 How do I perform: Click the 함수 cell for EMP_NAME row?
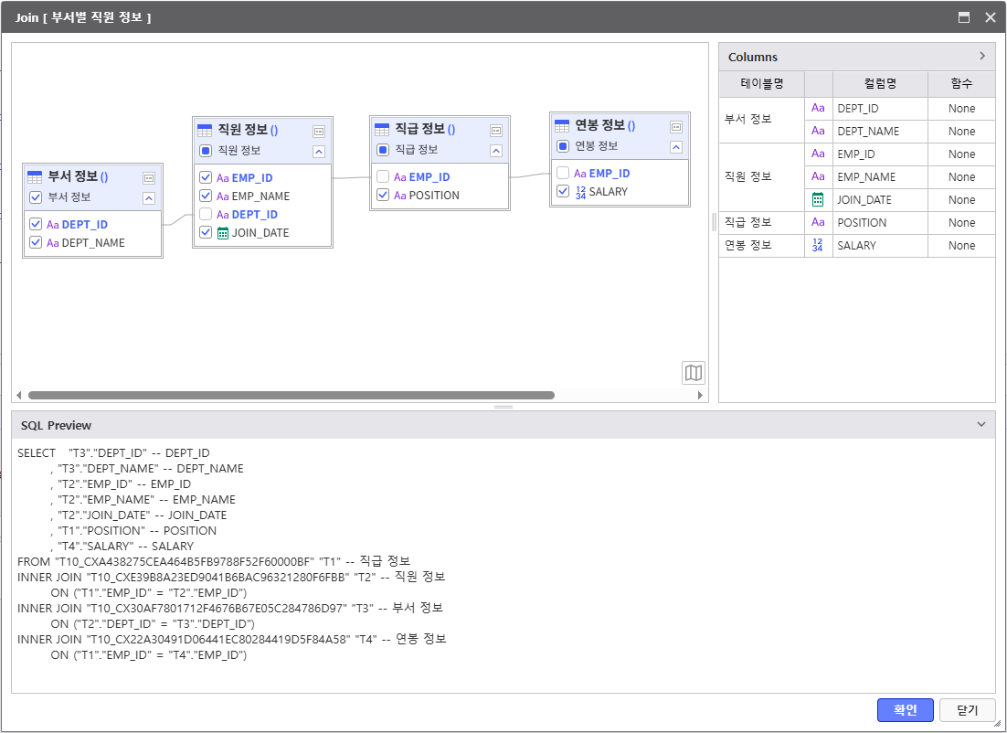(x=961, y=177)
